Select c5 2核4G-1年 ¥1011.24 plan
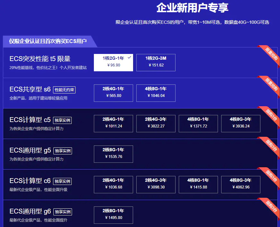 pos(113,124)
